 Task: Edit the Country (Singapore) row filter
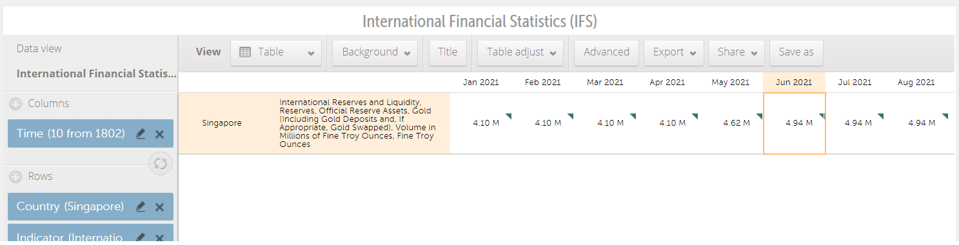141,207
